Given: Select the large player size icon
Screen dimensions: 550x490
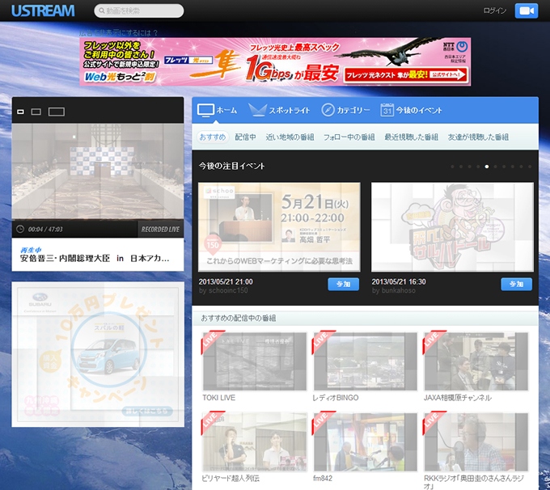Looking at the screenshot, I should pos(57,112).
